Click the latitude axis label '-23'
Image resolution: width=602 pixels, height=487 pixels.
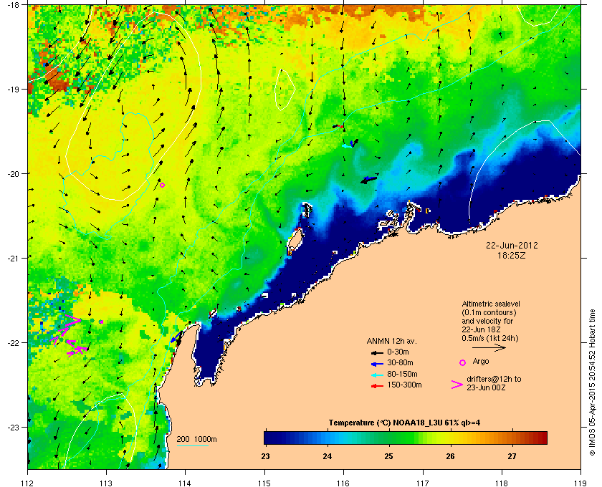tap(14, 427)
